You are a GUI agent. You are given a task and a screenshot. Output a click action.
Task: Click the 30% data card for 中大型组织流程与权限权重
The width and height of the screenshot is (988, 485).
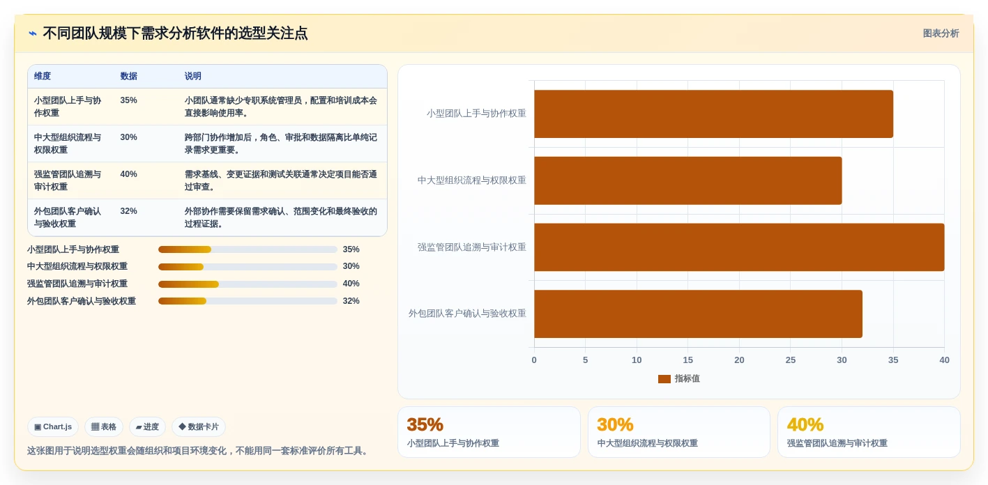point(679,432)
